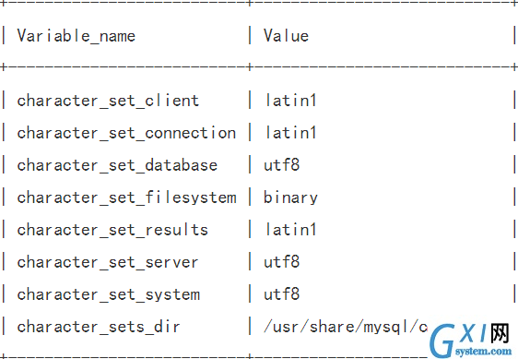Click the /usr/share/mysql path value
This screenshot has height=359, width=518.
coord(346,327)
